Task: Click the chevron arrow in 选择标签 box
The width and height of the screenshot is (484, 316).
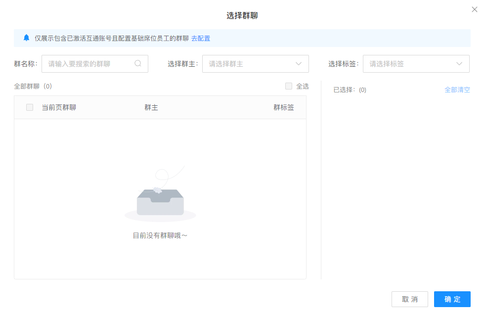Action: [x=459, y=64]
